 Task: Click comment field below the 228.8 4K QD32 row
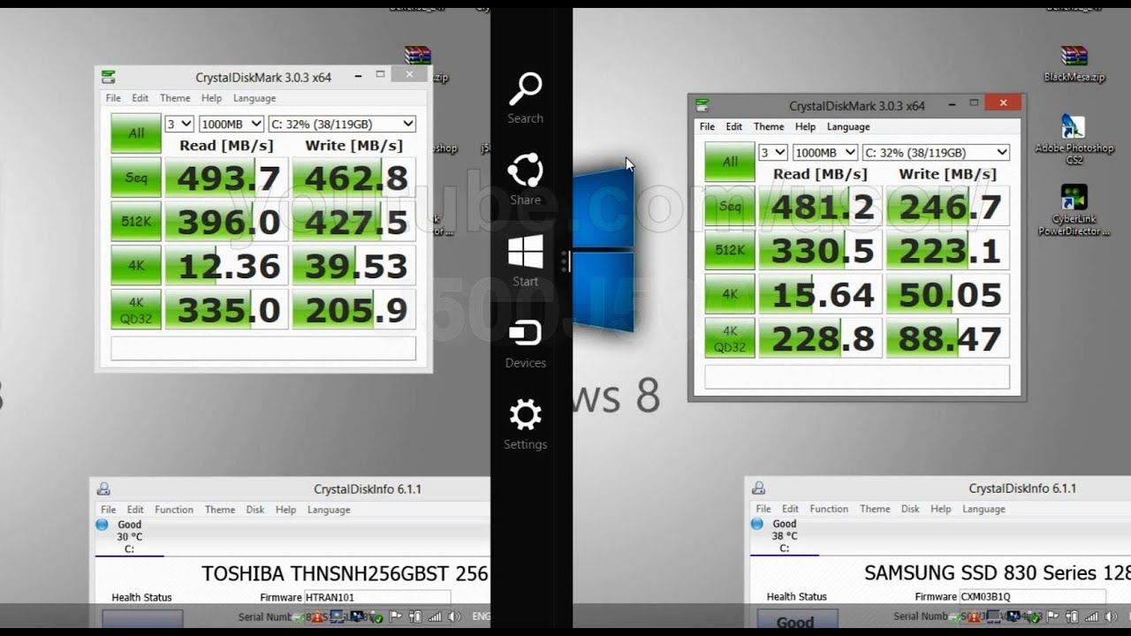(x=857, y=376)
